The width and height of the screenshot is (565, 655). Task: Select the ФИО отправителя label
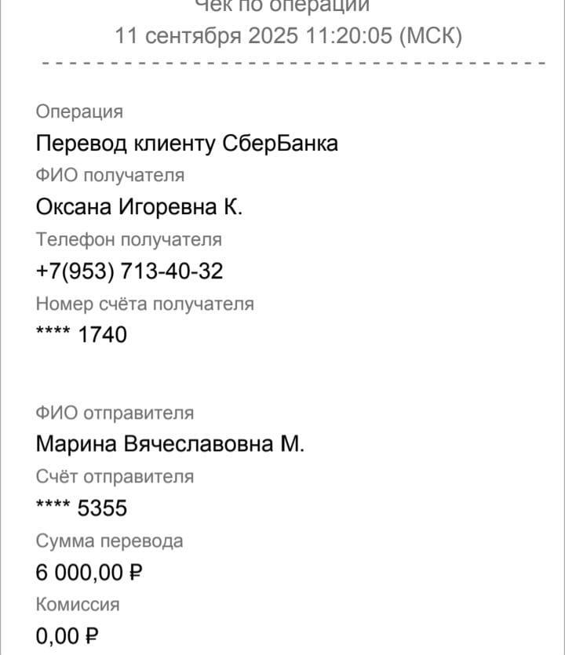(115, 413)
